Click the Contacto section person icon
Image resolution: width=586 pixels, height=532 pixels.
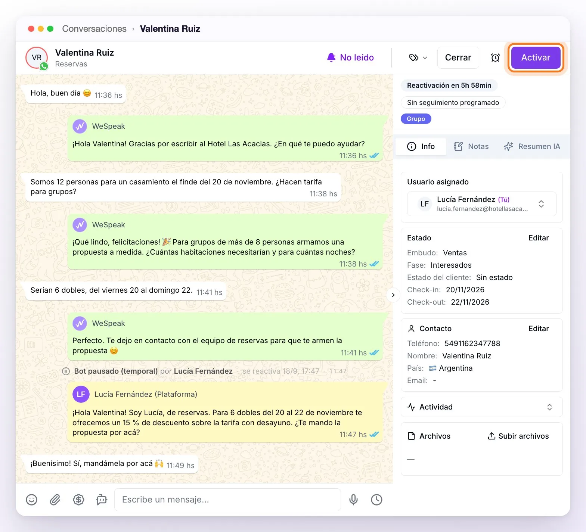[x=411, y=329]
